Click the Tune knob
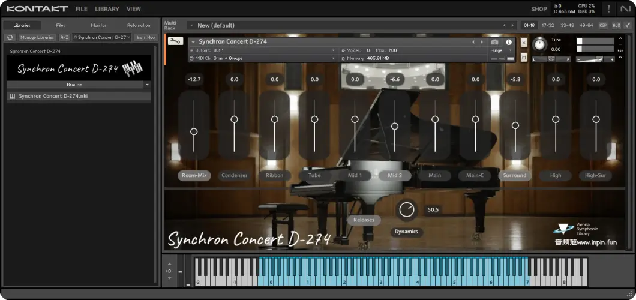This screenshot has height=300, width=636. (x=539, y=44)
